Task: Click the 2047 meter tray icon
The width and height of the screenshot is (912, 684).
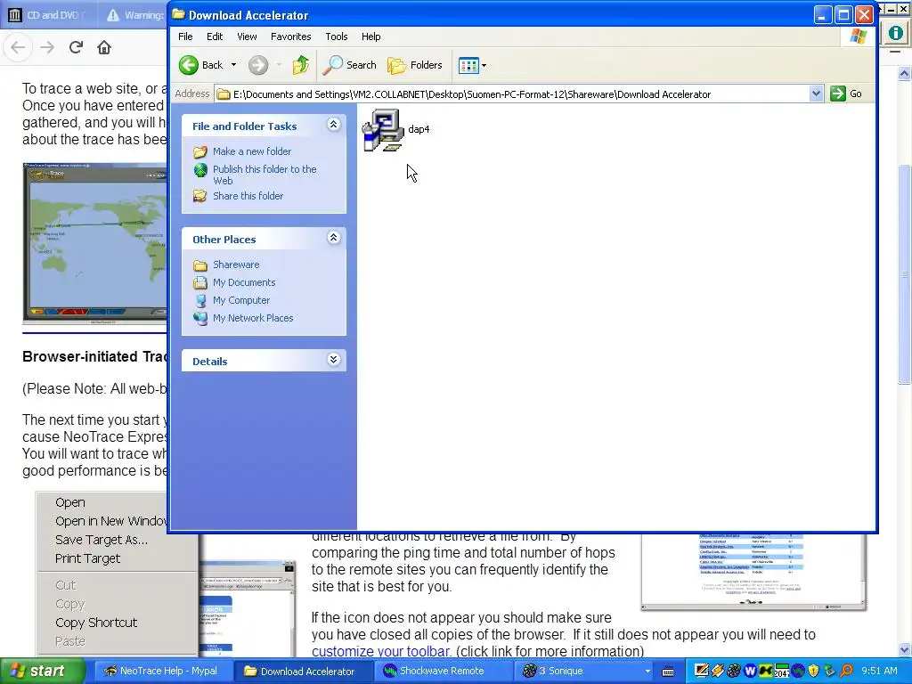Action: click(x=781, y=672)
